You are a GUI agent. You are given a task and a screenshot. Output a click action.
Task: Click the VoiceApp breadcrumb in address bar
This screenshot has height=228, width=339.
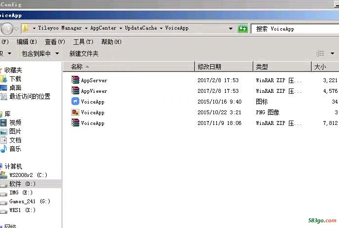177,28
